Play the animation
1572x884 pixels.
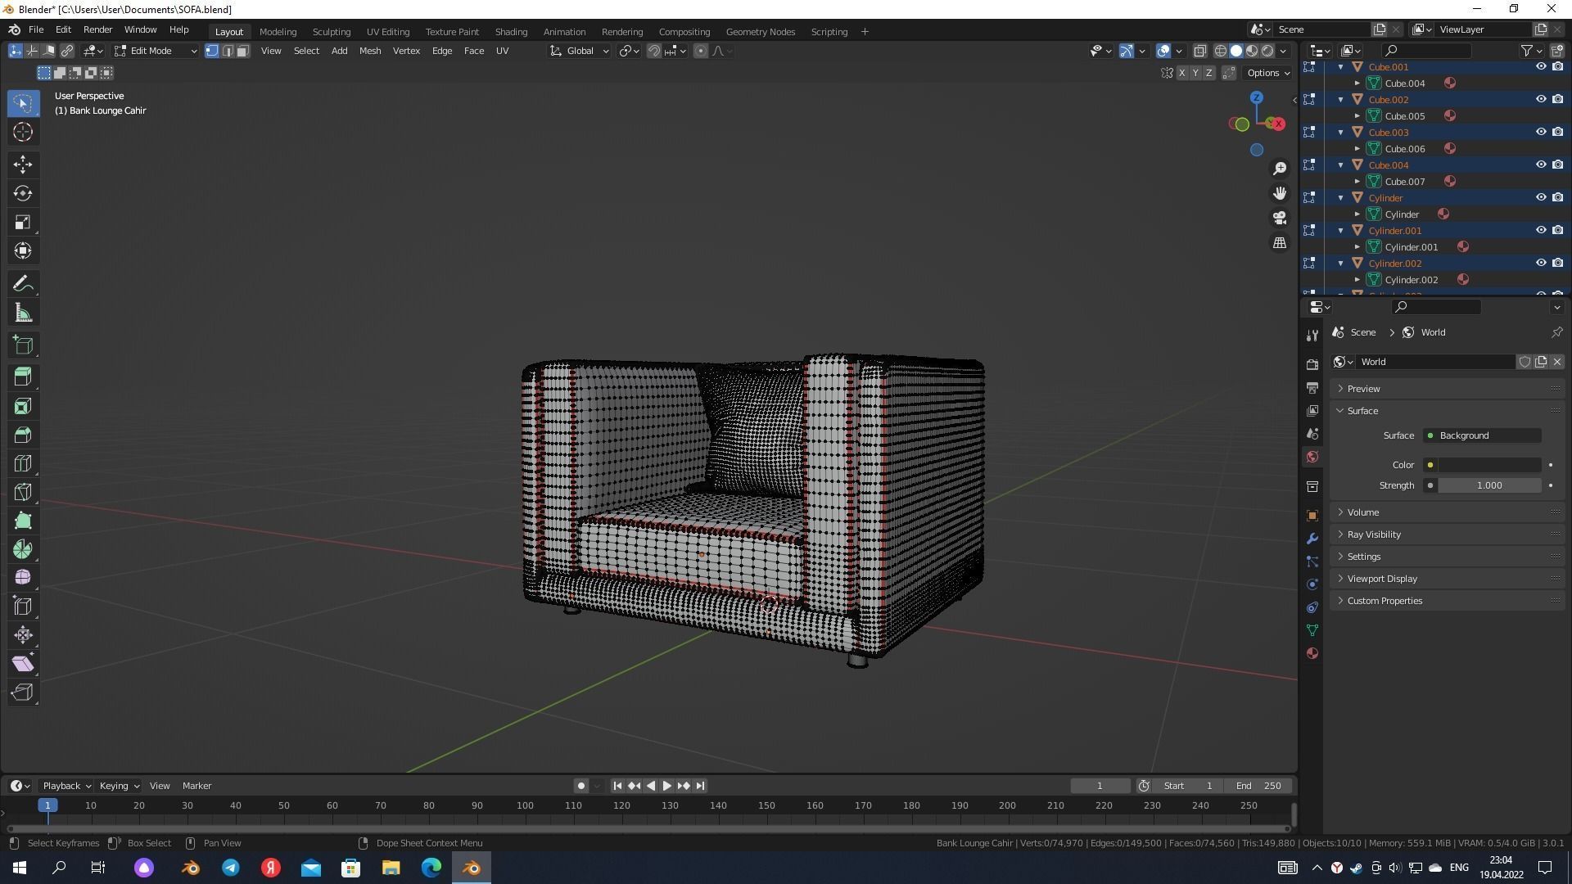(666, 786)
